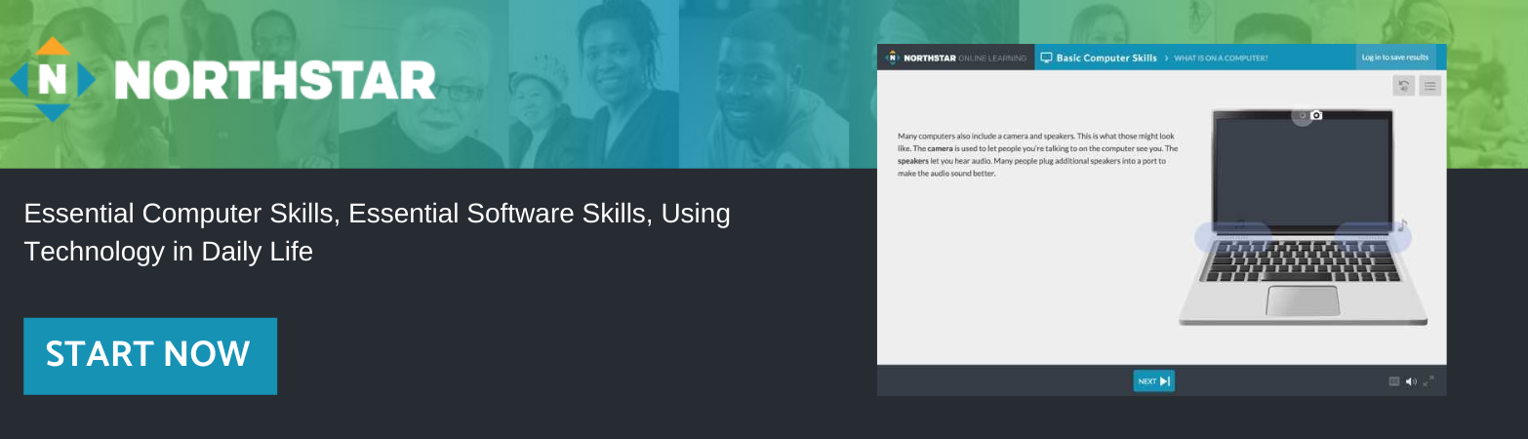Mute audio with the speaker icon
1528x439 pixels.
pos(1411,381)
